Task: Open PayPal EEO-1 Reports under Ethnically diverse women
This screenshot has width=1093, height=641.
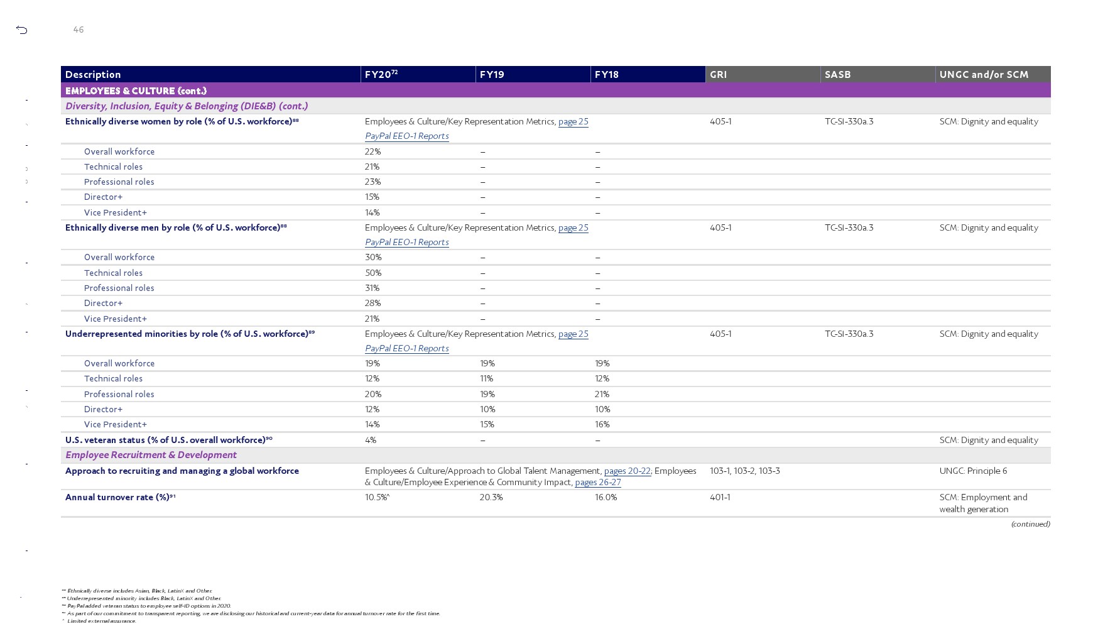Action: 406,136
